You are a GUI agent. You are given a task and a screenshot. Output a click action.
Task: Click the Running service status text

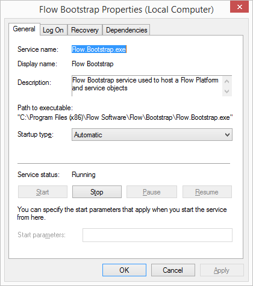click(84, 175)
